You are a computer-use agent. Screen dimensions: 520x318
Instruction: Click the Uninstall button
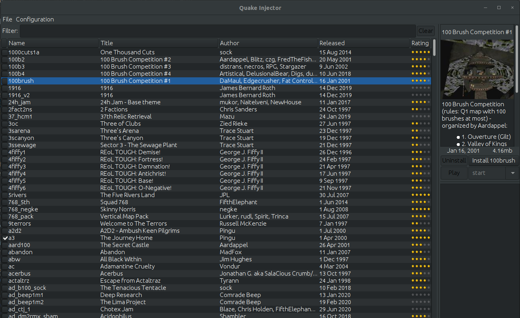(x=454, y=161)
